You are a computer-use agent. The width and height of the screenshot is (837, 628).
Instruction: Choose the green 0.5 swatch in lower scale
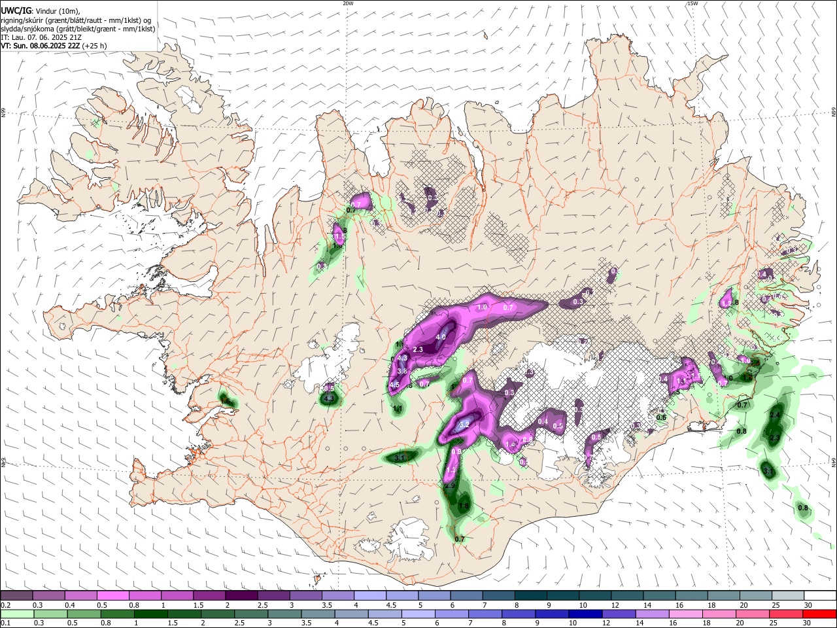coord(84,614)
